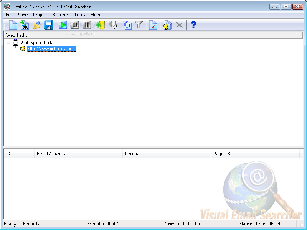Collapse the Web Spider Tasks tree node
307x230 pixels.
(8, 43)
